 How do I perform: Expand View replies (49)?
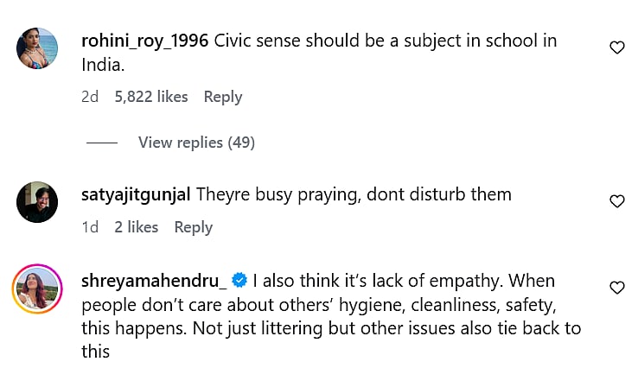point(196,143)
